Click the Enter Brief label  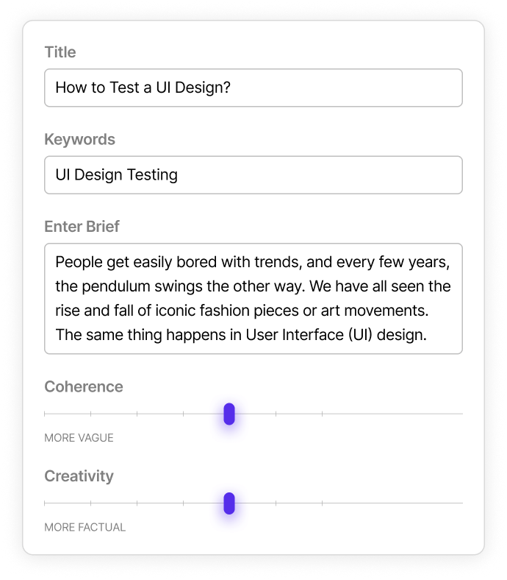pos(82,227)
